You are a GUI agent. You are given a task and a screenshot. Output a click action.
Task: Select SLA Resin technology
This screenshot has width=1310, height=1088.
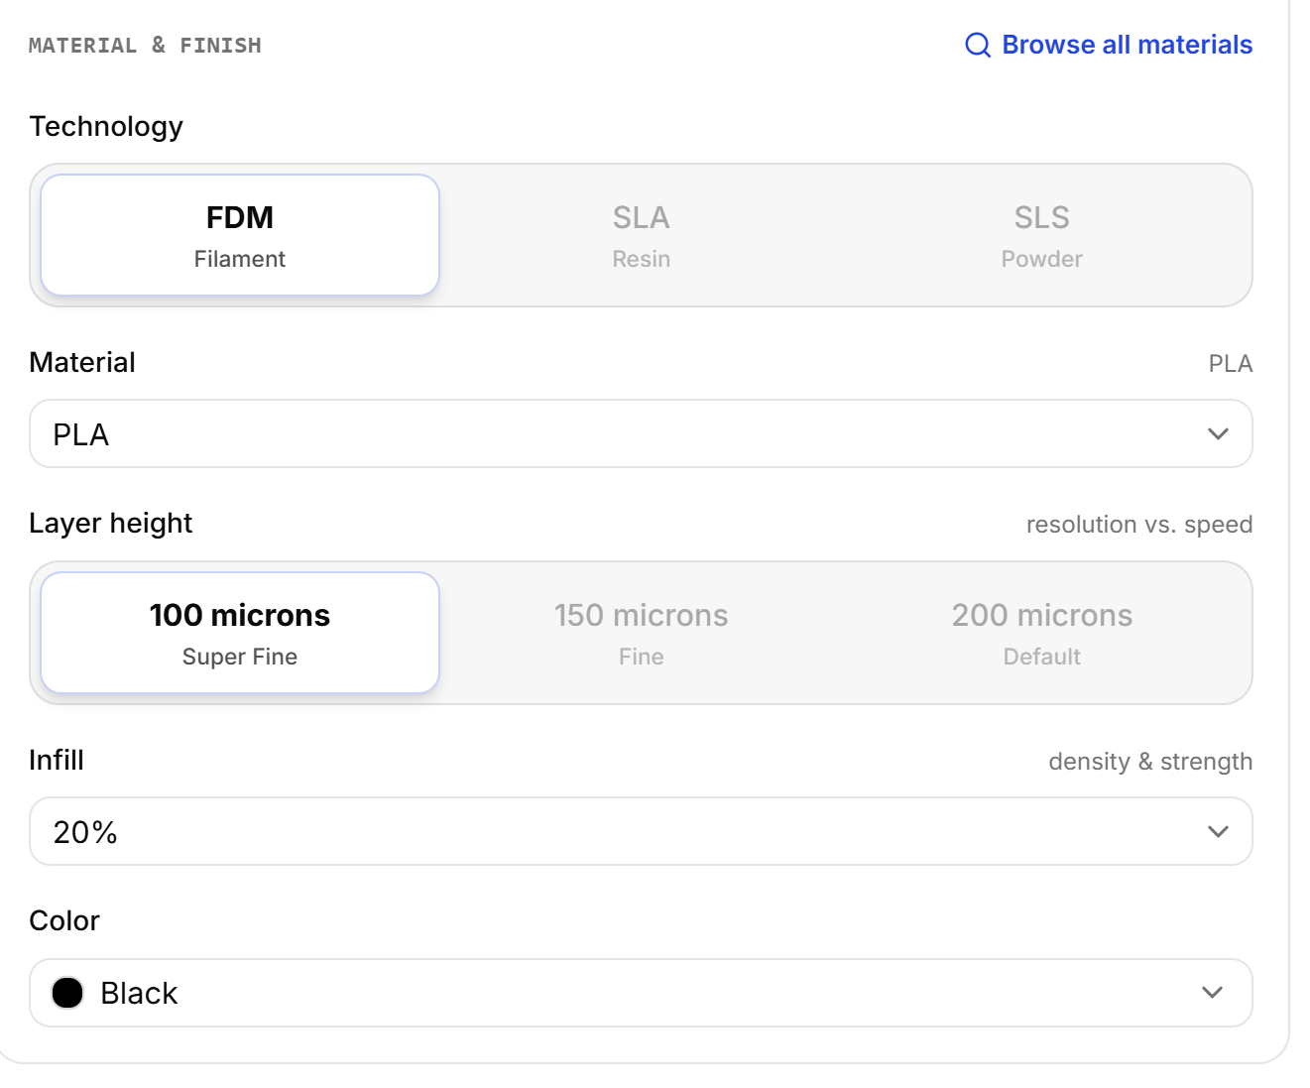(641, 235)
